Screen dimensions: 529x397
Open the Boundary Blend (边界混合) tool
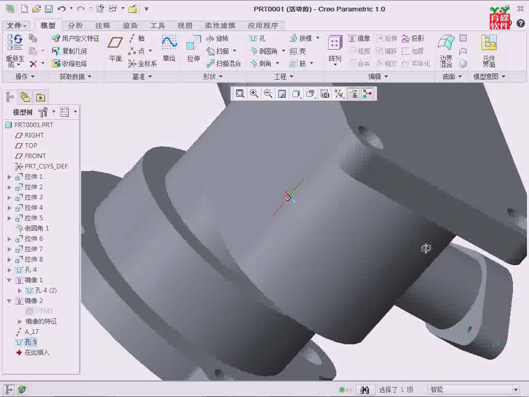click(x=446, y=51)
